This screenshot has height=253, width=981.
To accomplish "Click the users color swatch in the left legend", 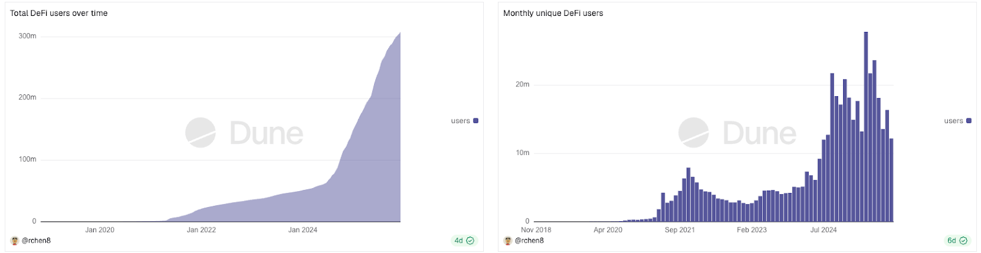I will [x=476, y=121].
